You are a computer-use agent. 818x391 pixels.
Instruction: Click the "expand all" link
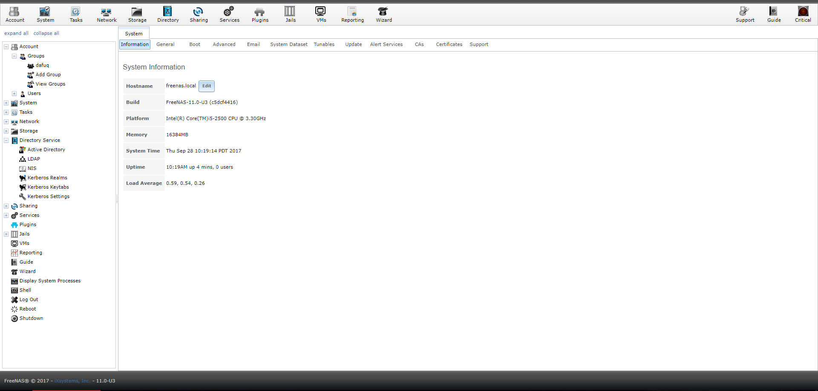pyautogui.click(x=16, y=33)
